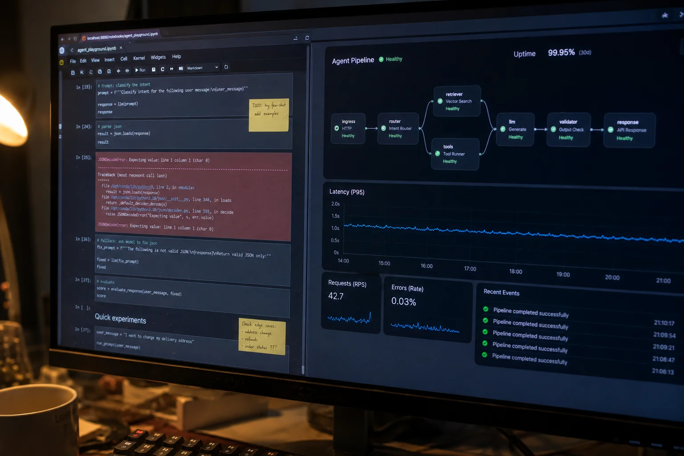Click the 21:08:13 event timestamp
This screenshot has width=684, height=456.
click(x=663, y=371)
